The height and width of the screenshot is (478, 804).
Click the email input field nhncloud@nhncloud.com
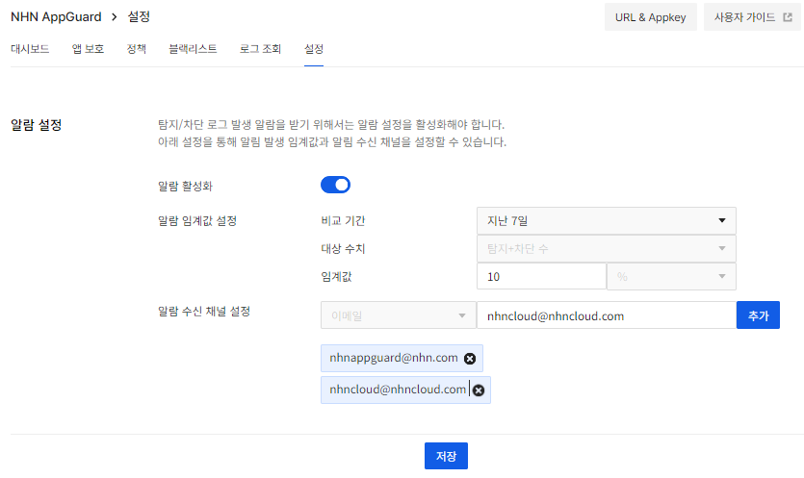(x=606, y=315)
